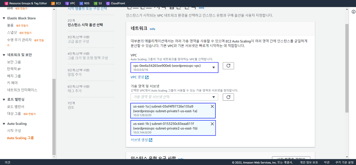Open 개인 정보 보호 in the footer

(x=309, y=163)
